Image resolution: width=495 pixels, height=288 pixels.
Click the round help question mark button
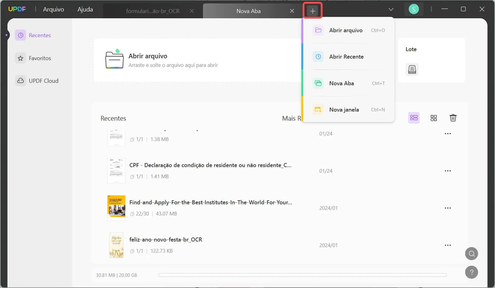pos(471,272)
